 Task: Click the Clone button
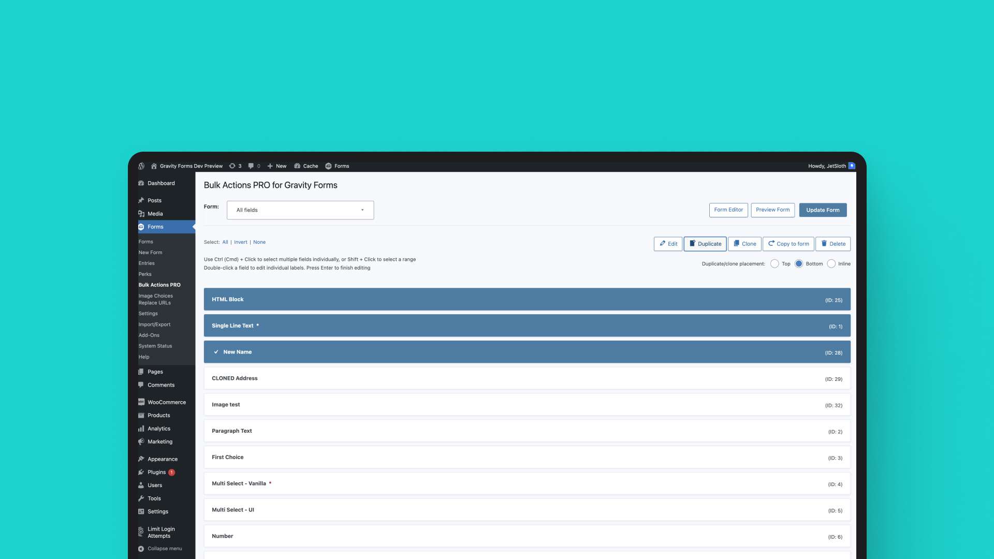click(x=744, y=244)
